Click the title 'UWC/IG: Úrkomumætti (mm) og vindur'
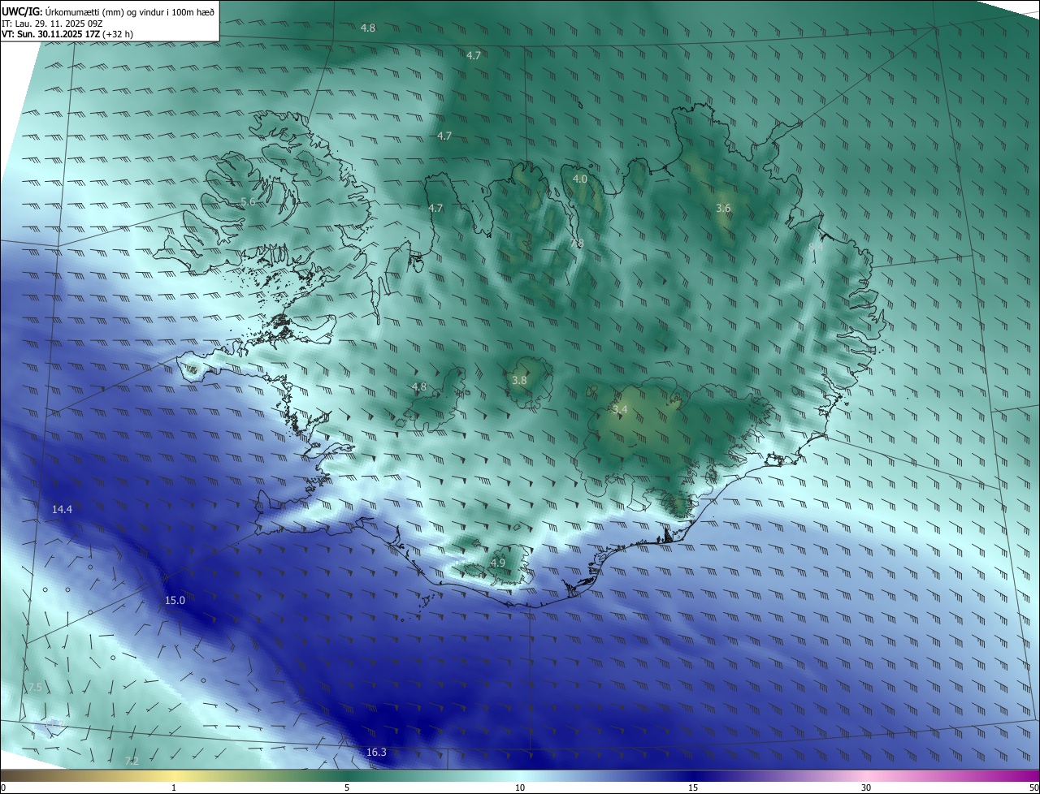Image resolution: width=1040 pixels, height=794 pixels. coord(108,11)
